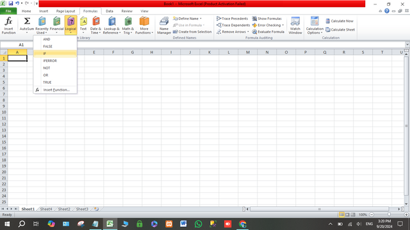Open Microsoft Excel Help icon
This screenshot has width=410, height=230.
tap(387, 11)
